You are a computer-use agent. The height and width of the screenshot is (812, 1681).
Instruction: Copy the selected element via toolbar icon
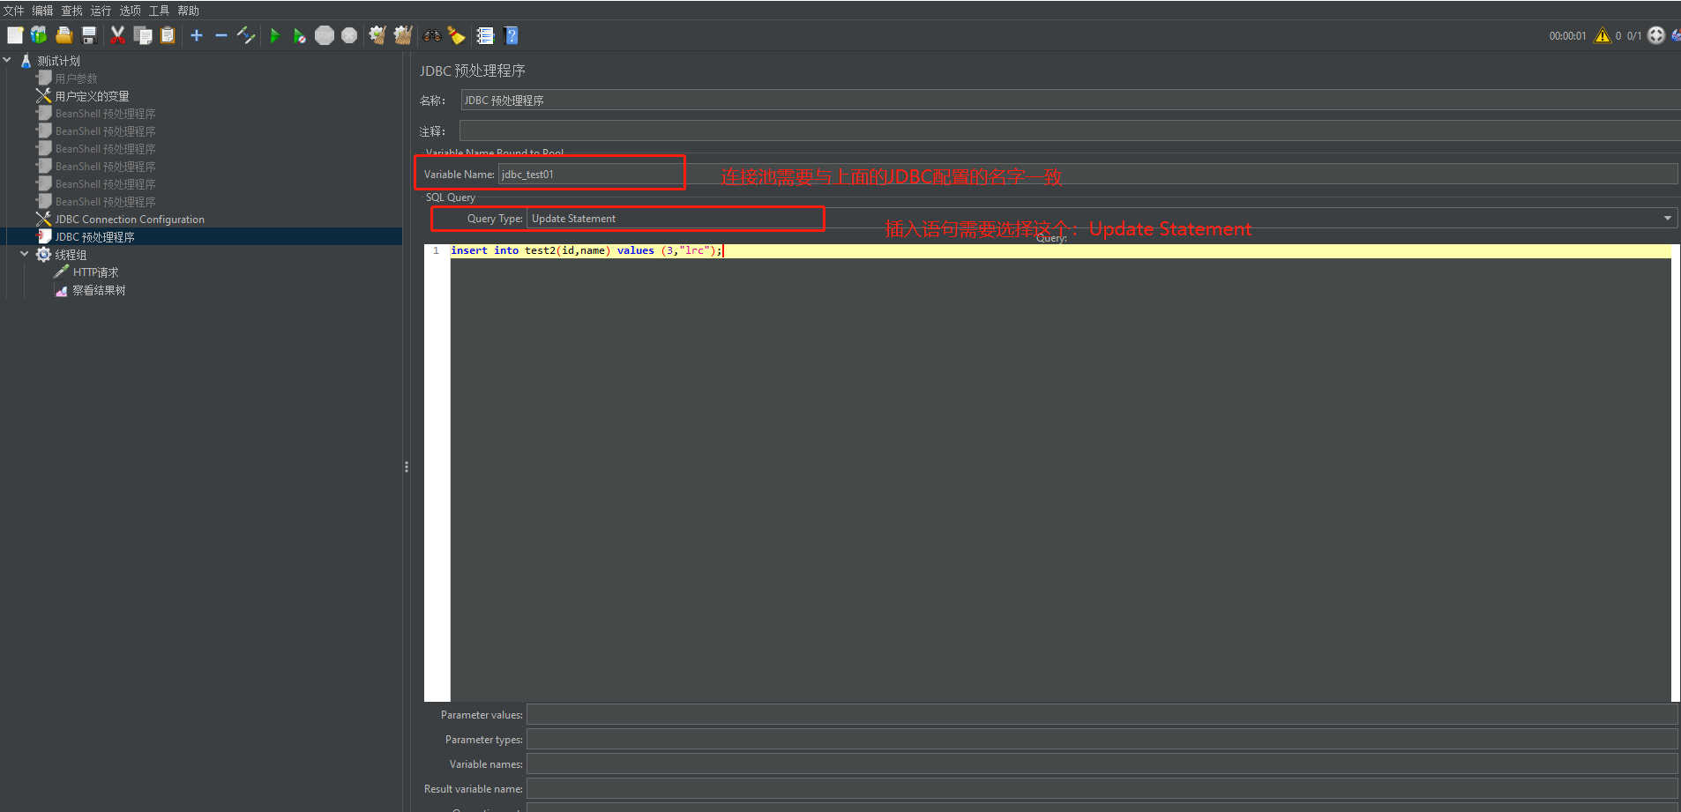point(142,35)
